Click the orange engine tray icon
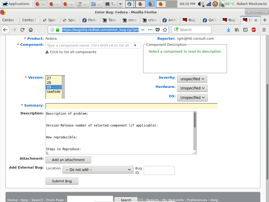This screenshot has height=202, width=269. [x=215, y=4]
